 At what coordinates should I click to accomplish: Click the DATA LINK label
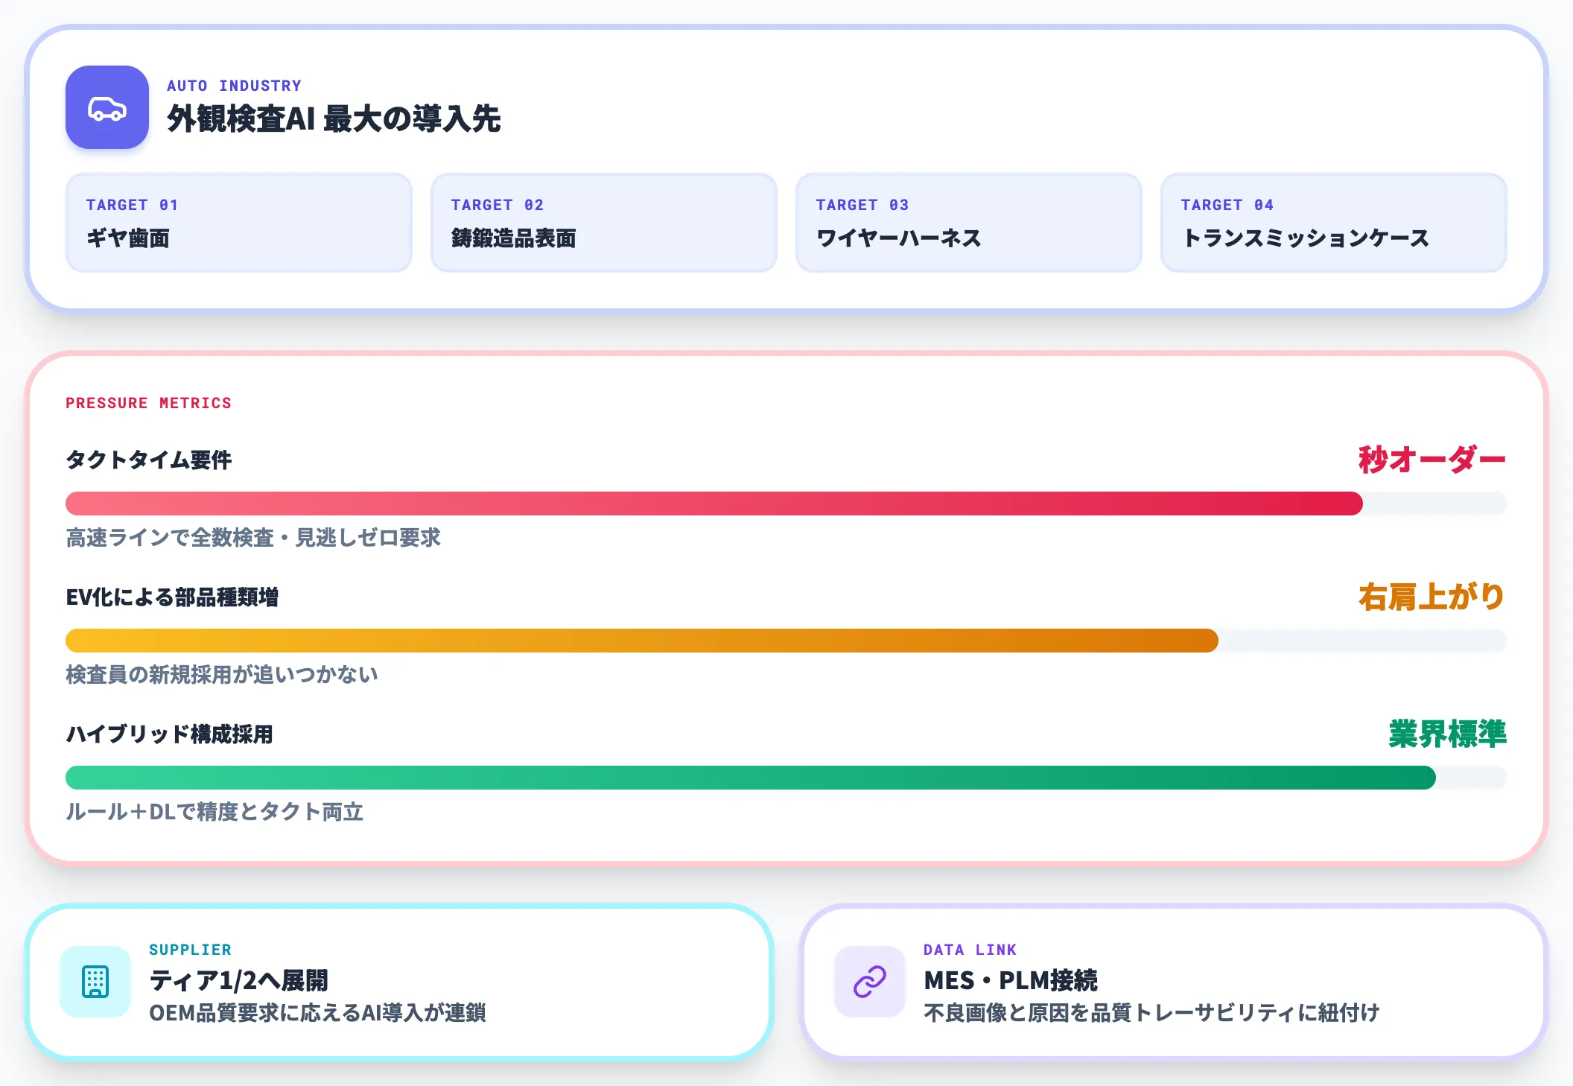coord(970,950)
